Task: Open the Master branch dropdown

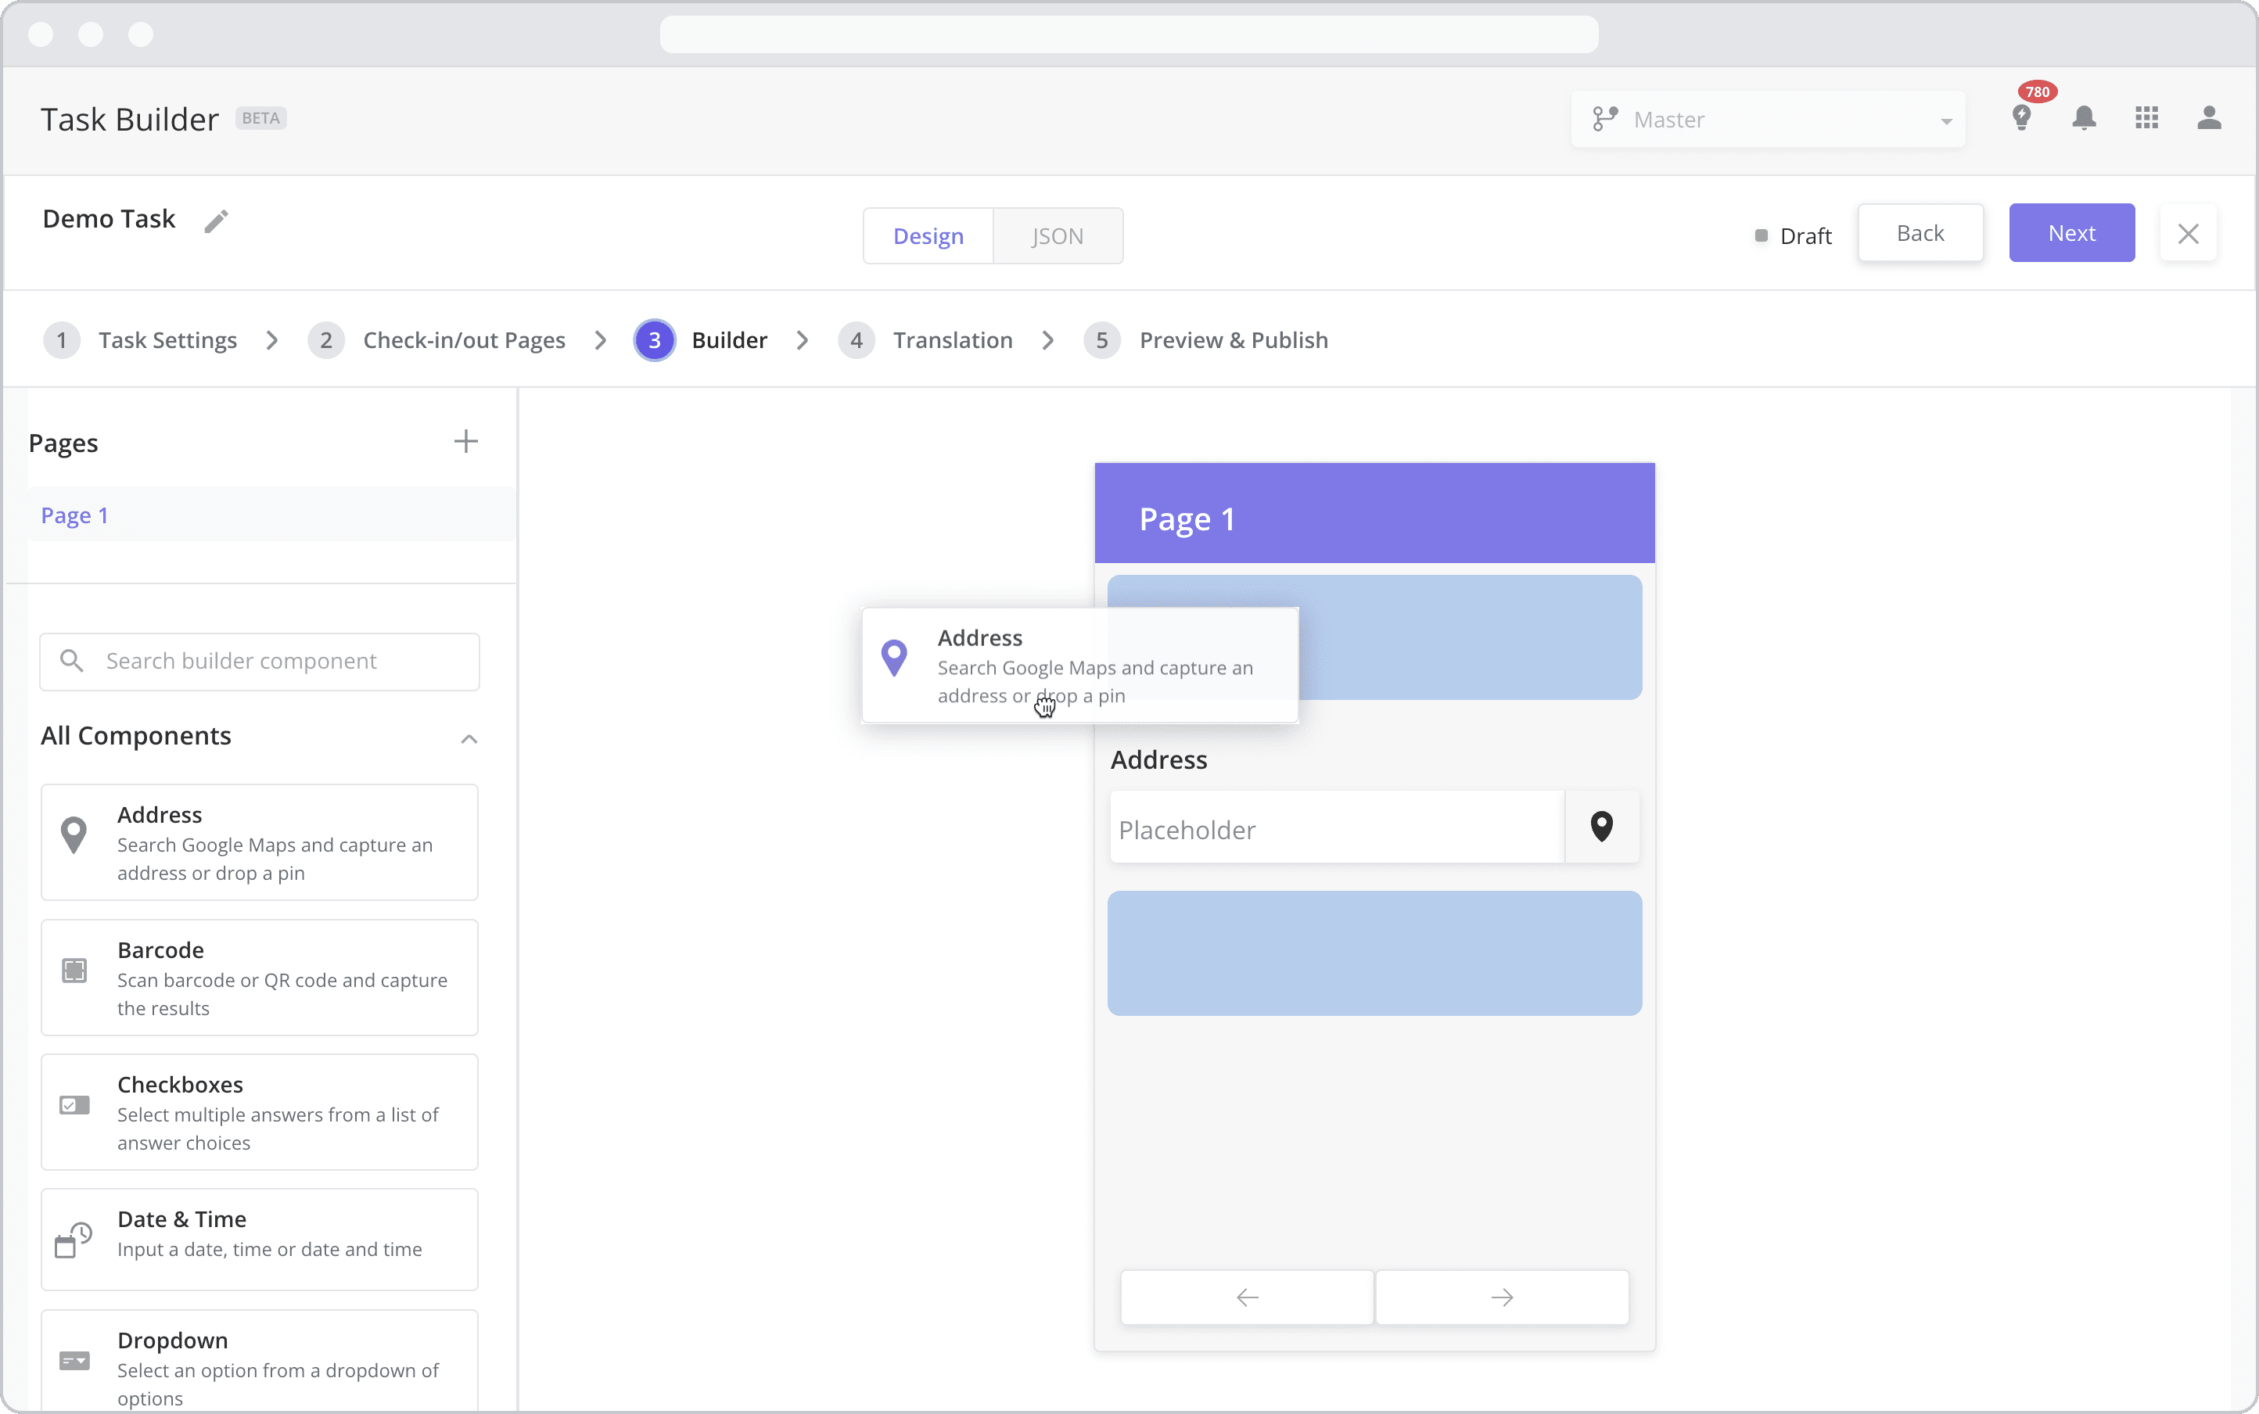Action: (x=1768, y=119)
